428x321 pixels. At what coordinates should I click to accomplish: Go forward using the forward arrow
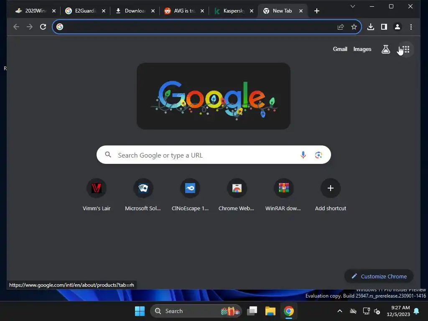(30, 27)
